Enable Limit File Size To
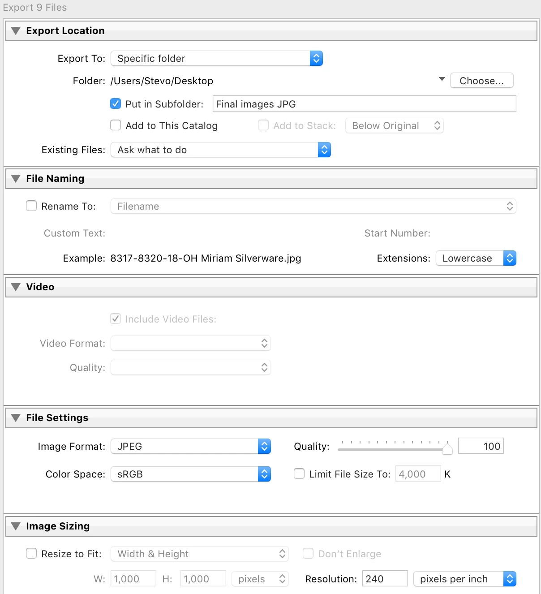Viewport: 541px width, 594px height. click(299, 473)
